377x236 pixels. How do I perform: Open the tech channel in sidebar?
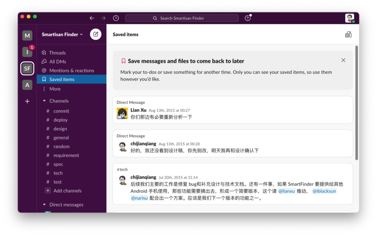(72, 173)
